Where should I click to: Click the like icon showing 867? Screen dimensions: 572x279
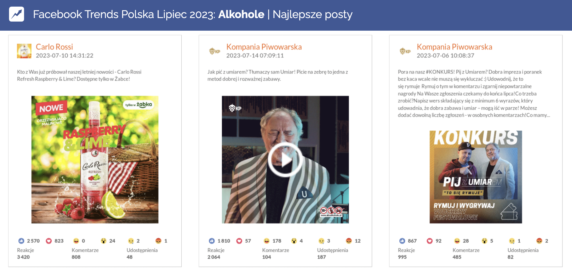pyautogui.click(x=402, y=241)
